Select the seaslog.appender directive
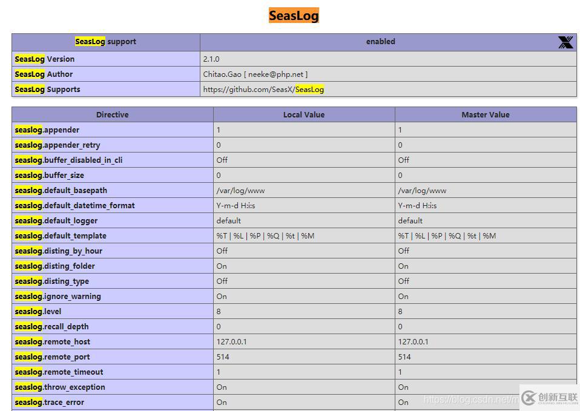 coord(47,130)
